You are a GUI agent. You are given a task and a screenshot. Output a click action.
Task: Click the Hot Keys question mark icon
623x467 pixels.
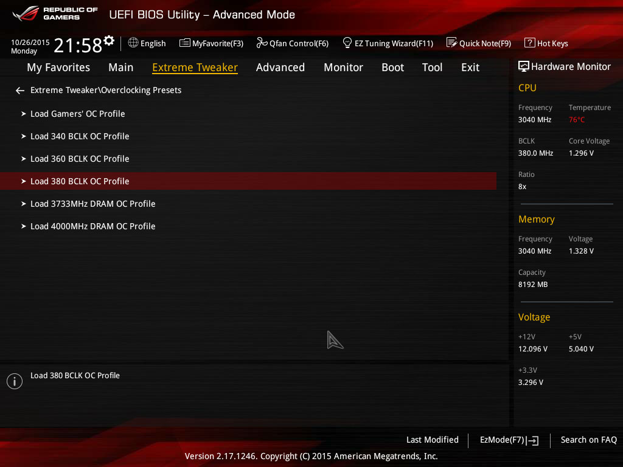[530, 43]
